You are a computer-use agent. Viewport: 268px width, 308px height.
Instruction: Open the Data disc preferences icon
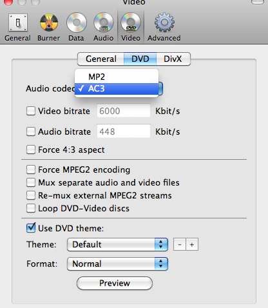76,23
